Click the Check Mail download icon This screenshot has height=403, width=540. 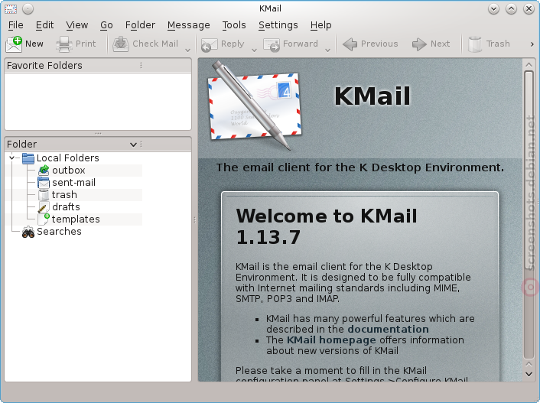[x=121, y=44]
